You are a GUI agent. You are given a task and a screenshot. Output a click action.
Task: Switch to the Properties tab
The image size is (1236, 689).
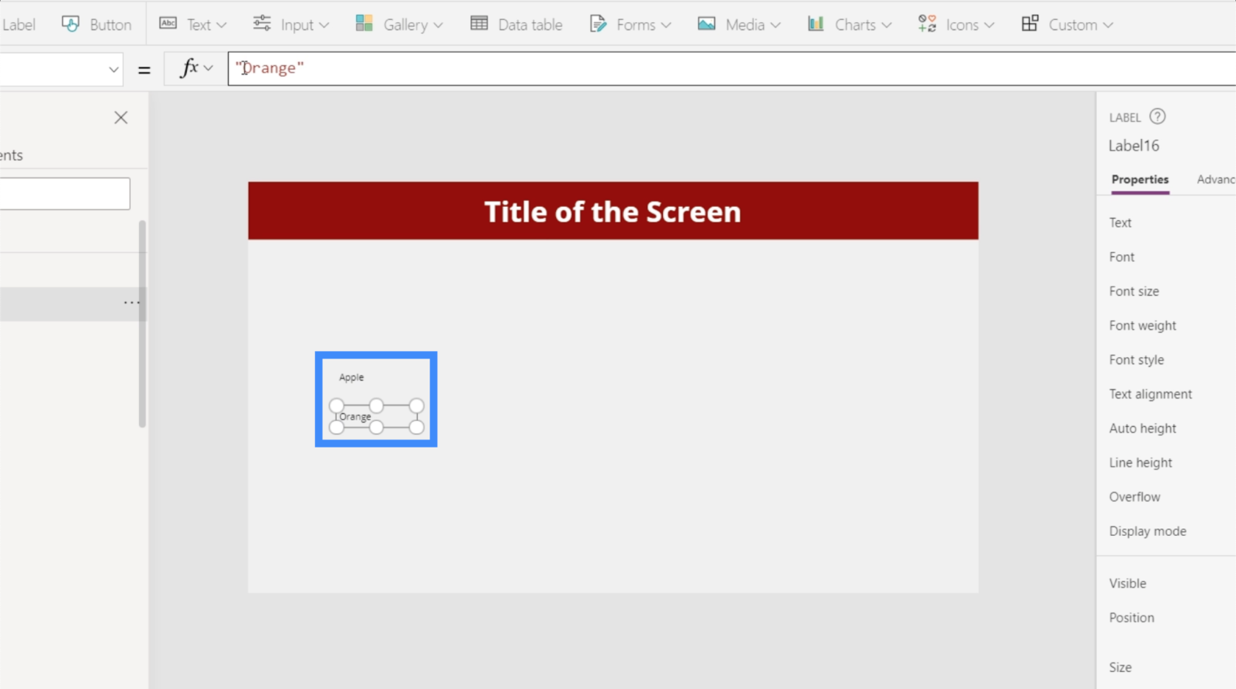[x=1140, y=180]
